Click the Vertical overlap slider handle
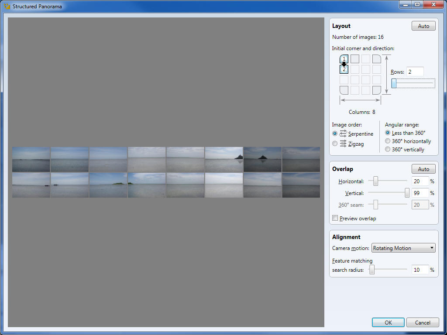 pos(407,193)
